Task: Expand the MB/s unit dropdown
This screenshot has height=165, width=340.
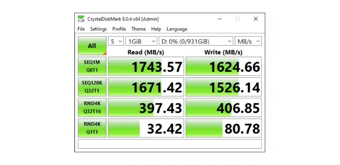Action: pyautogui.click(x=248, y=41)
